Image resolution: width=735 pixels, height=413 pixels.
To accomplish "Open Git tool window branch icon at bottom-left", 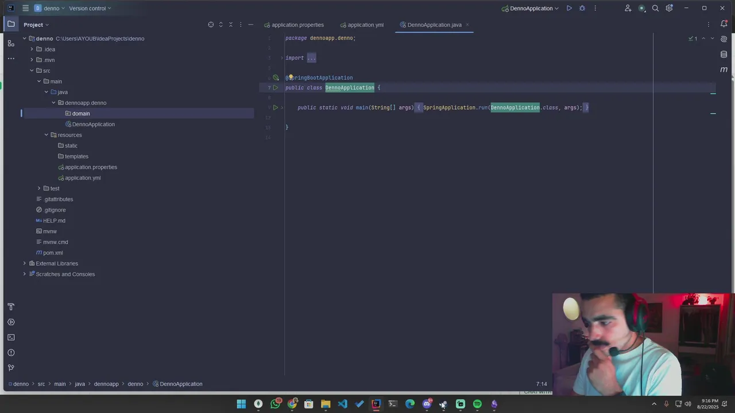I will (x=11, y=368).
